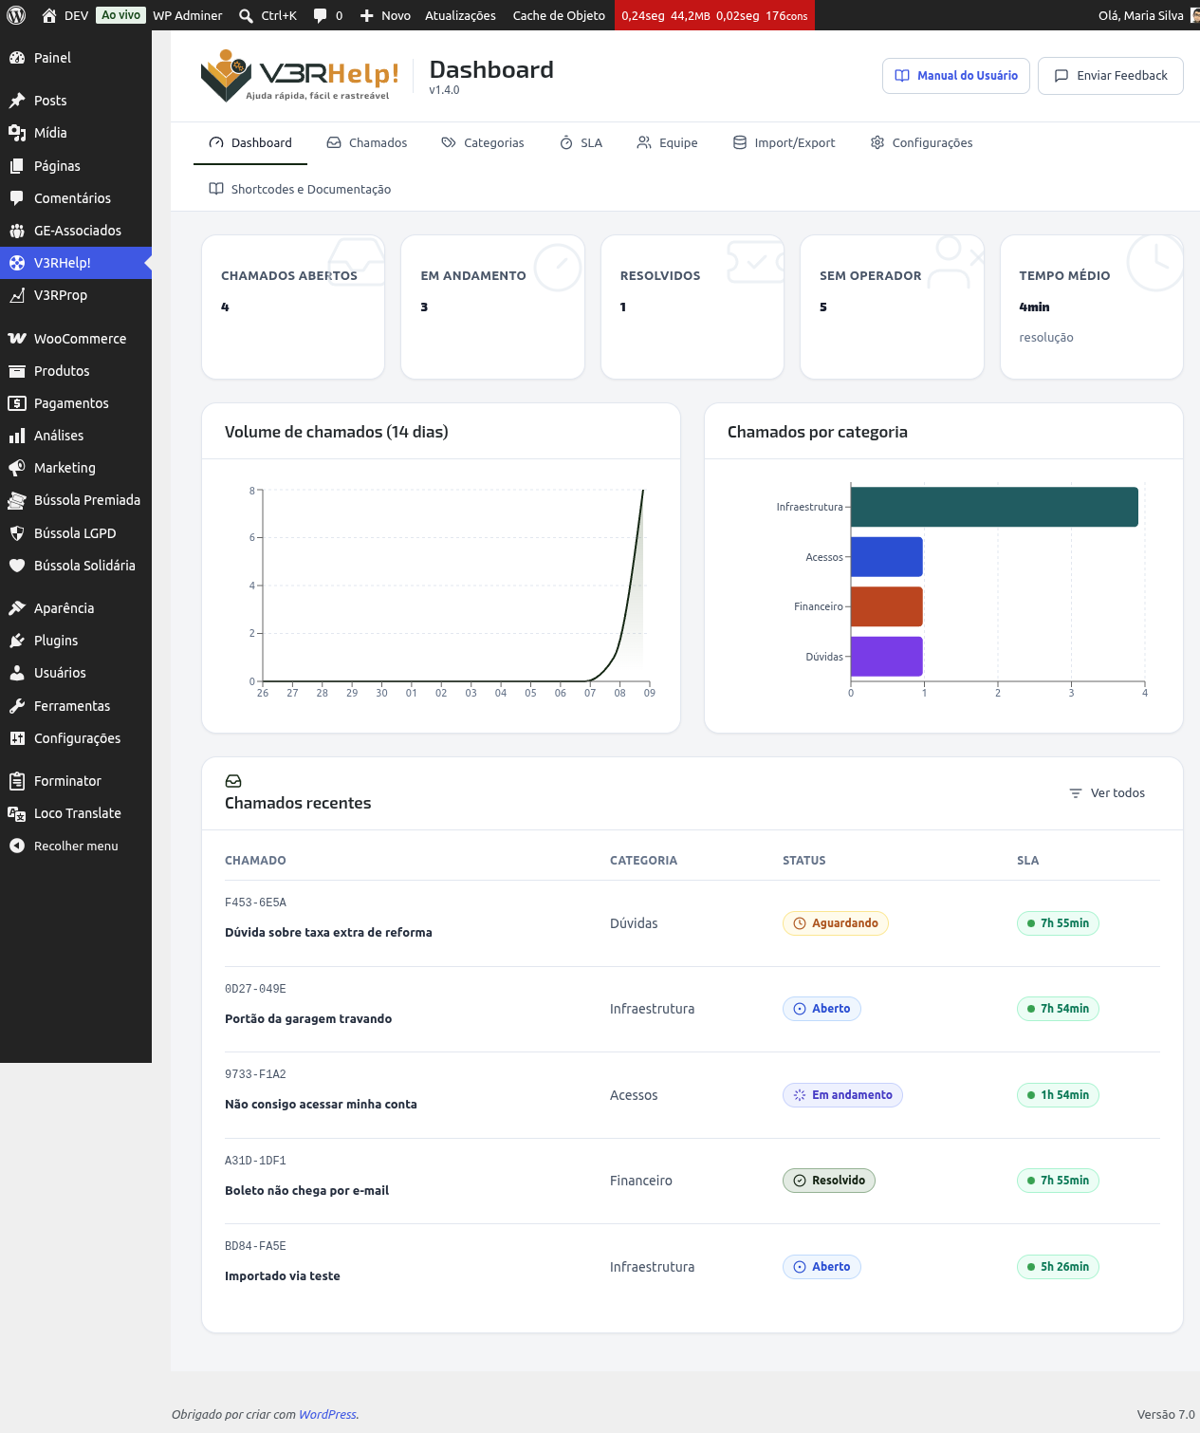This screenshot has width=1200, height=1433.
Task: Click the Chamados recentes inbox icon
Action: (x=233, y=781)
